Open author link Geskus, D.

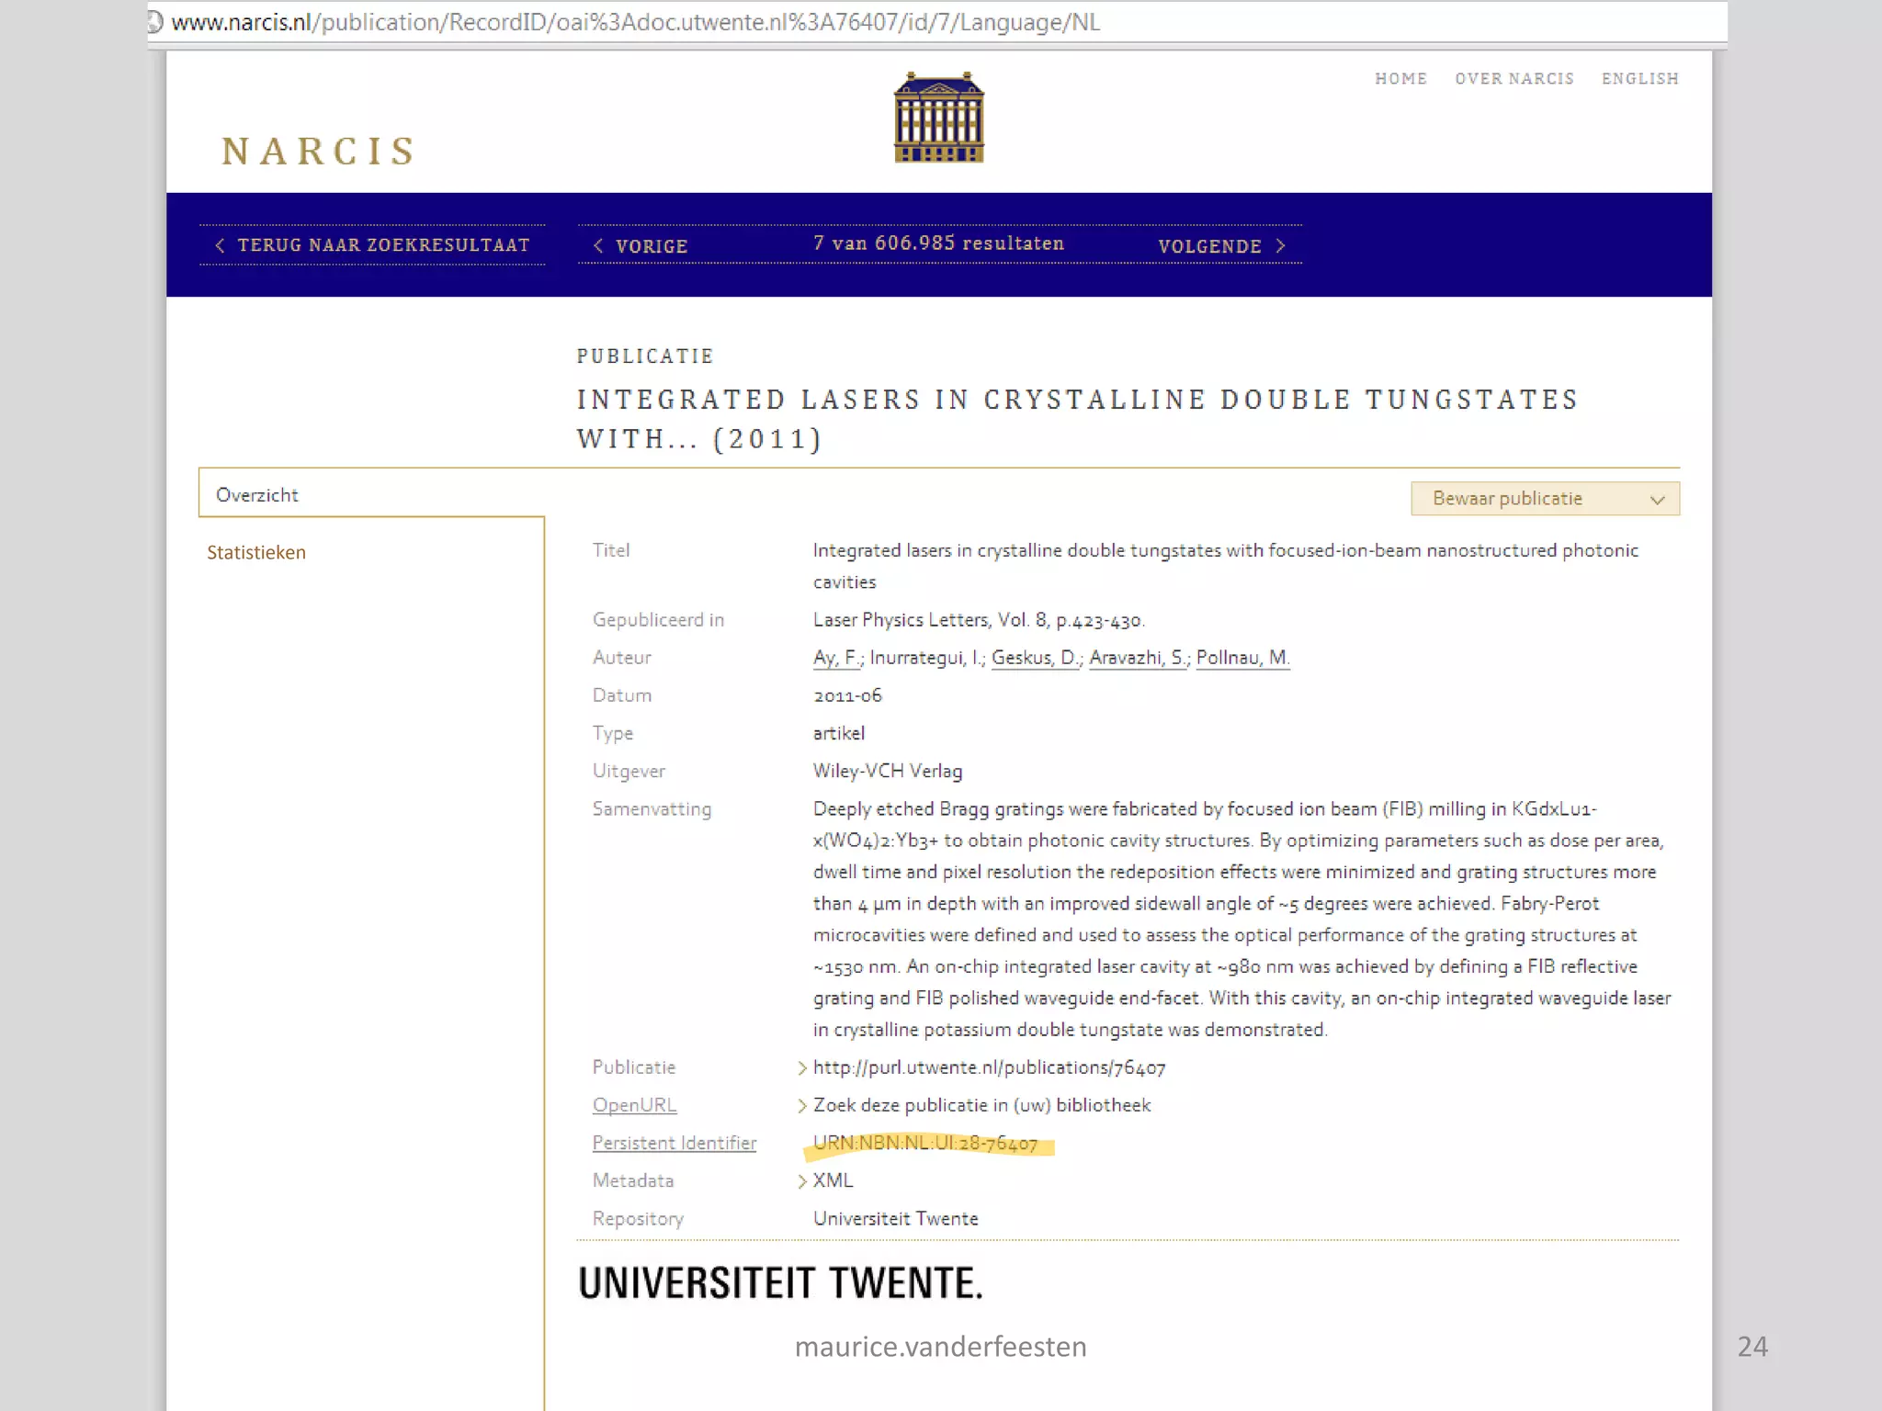coord(1035,658)
